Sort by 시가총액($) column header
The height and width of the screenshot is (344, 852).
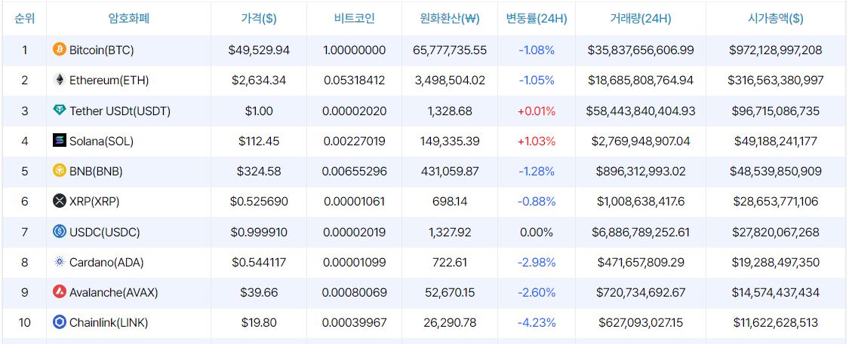click(775, 18)
